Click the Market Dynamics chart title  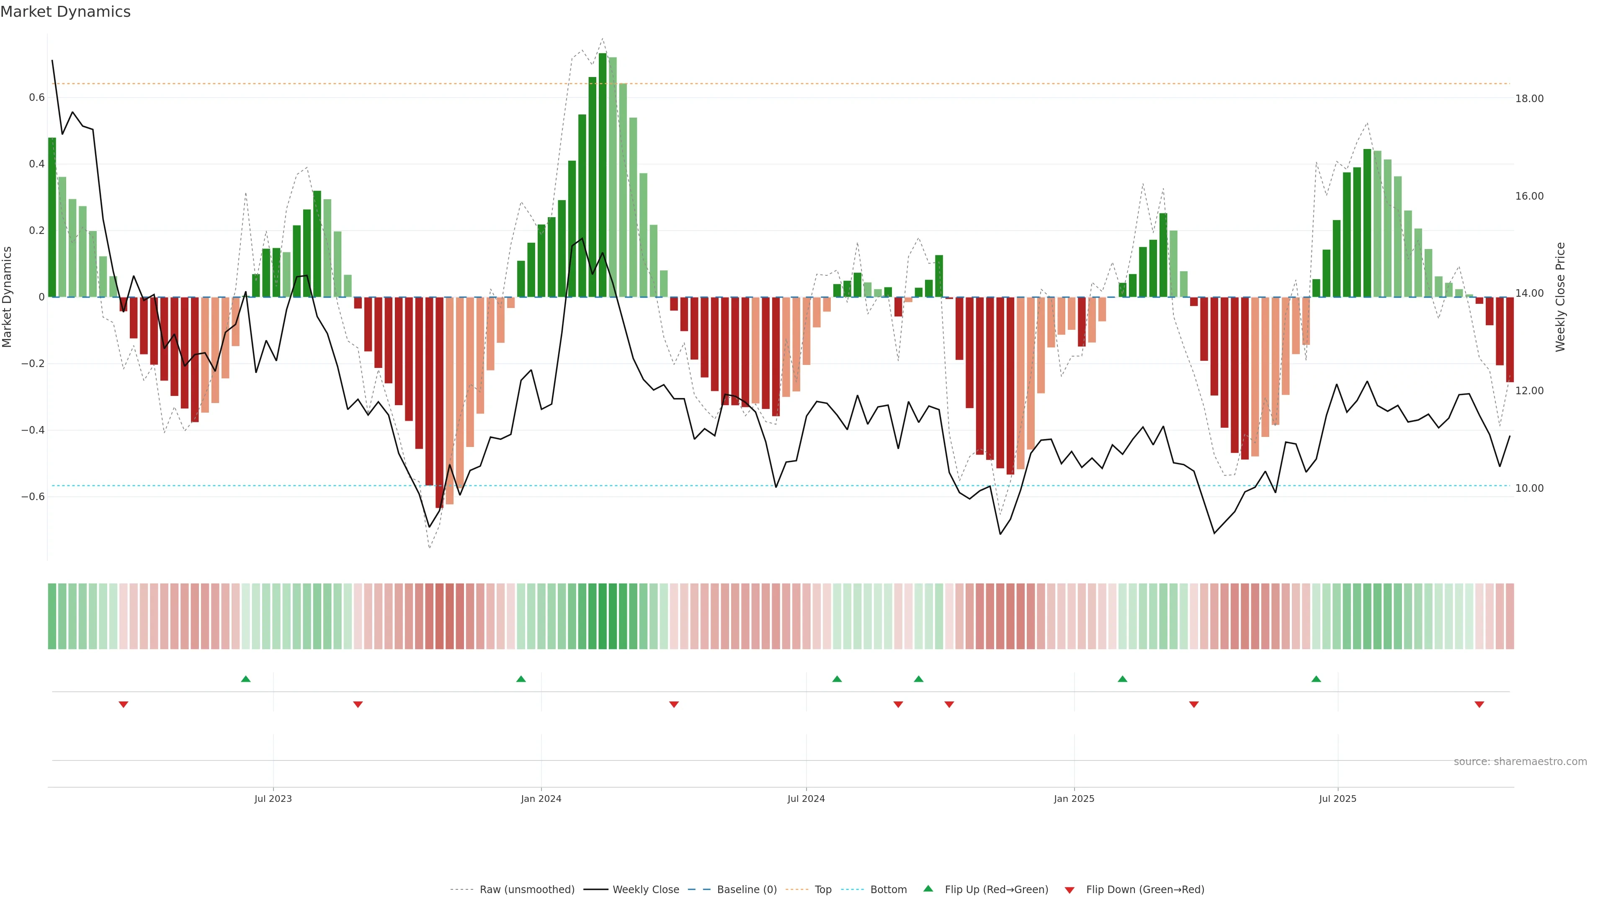pos(66,12)
